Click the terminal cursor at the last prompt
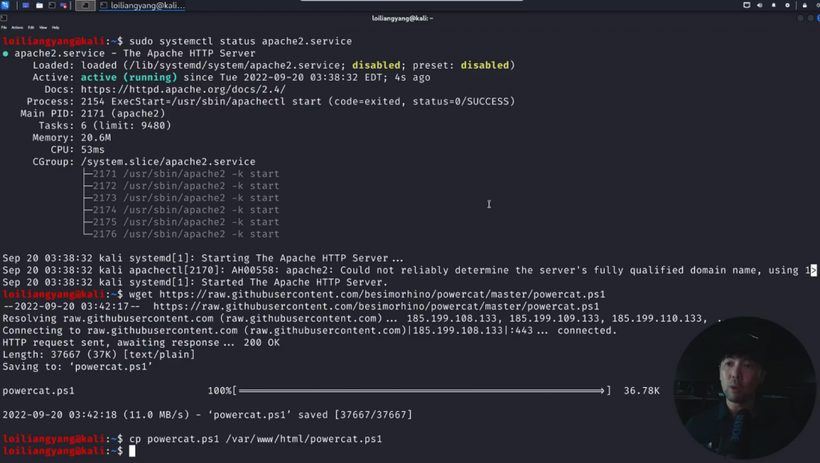Viewport: 820px width, 463px height. [132, 452]
